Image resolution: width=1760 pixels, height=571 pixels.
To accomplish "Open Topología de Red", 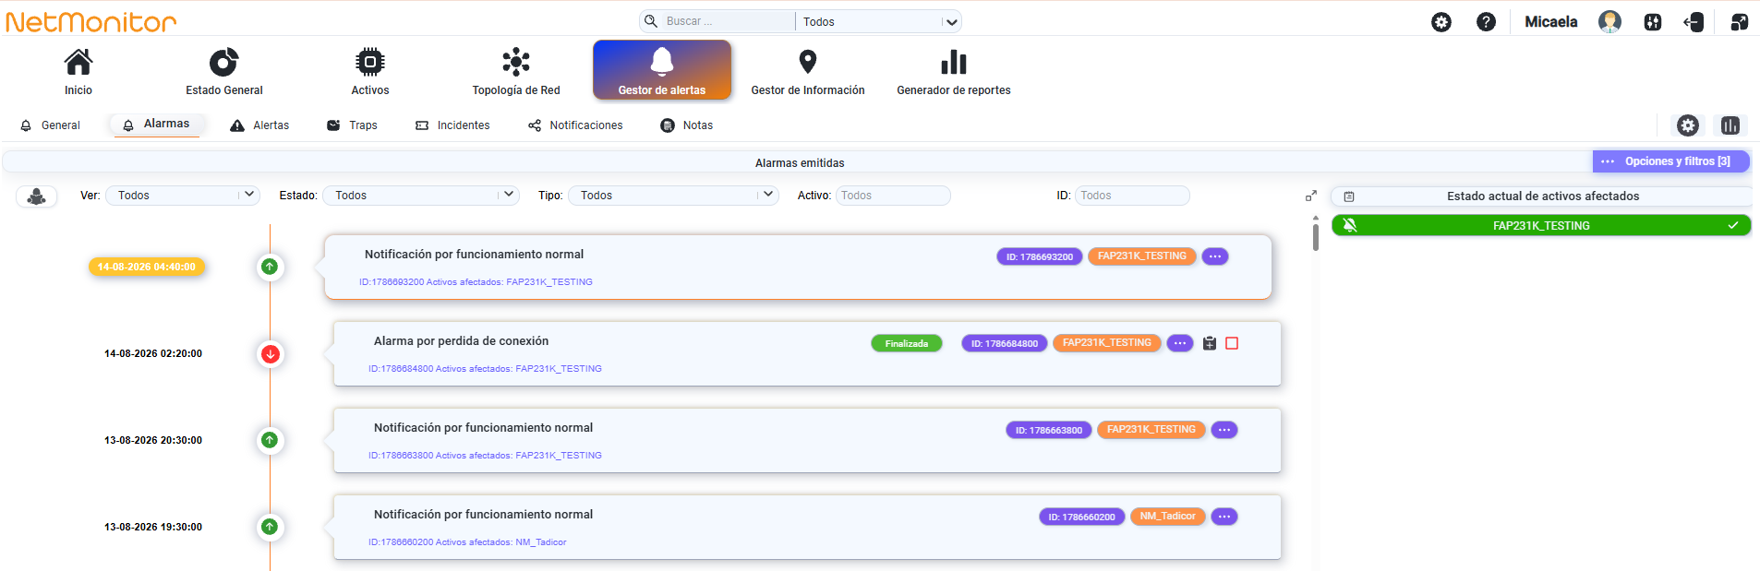I will pos(516,72).
